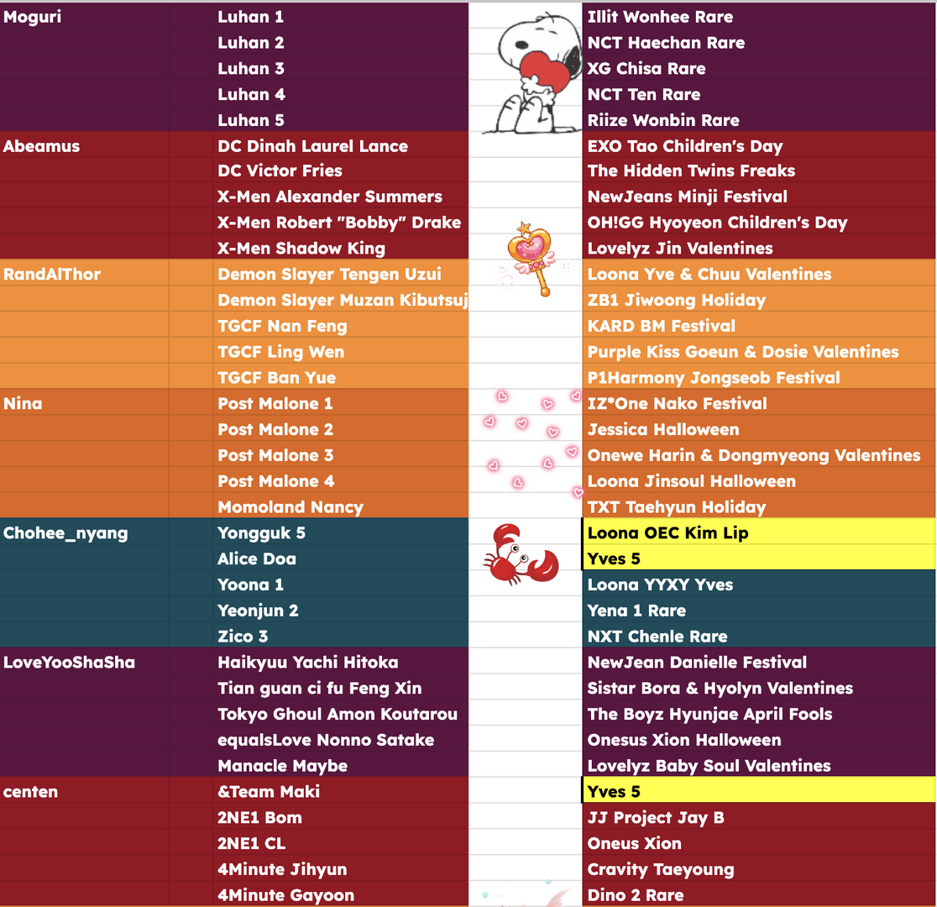Select the cell 'Demon Slayer Tengen Uzui'
The width and height of the screenshot is (937, 907).
(341, 274)
